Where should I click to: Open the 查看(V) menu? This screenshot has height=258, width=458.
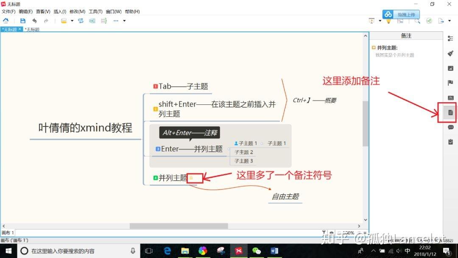[x=43, y=11]
